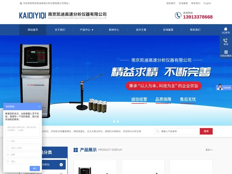This screenshot has width=232, height=174.
Task: Click the 高频红外碳硫仪 keyword
Action: pyautogui.click(x=113, y=131)
